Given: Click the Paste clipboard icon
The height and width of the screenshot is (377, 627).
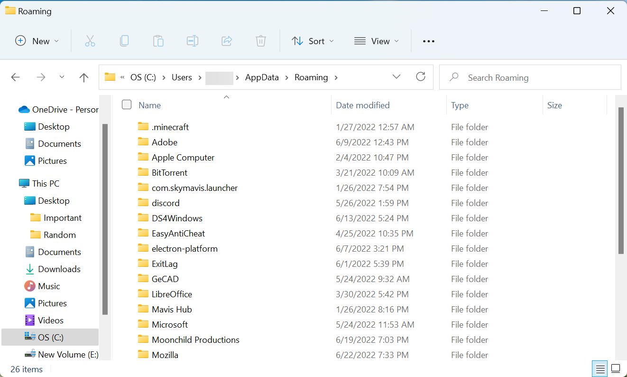Looking at the screenshot, I should pyautogui.click(x=158, y=41).
